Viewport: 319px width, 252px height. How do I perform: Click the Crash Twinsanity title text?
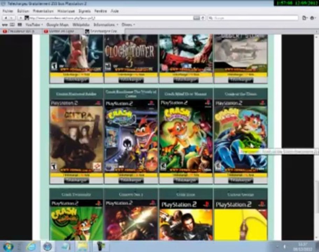76,195
